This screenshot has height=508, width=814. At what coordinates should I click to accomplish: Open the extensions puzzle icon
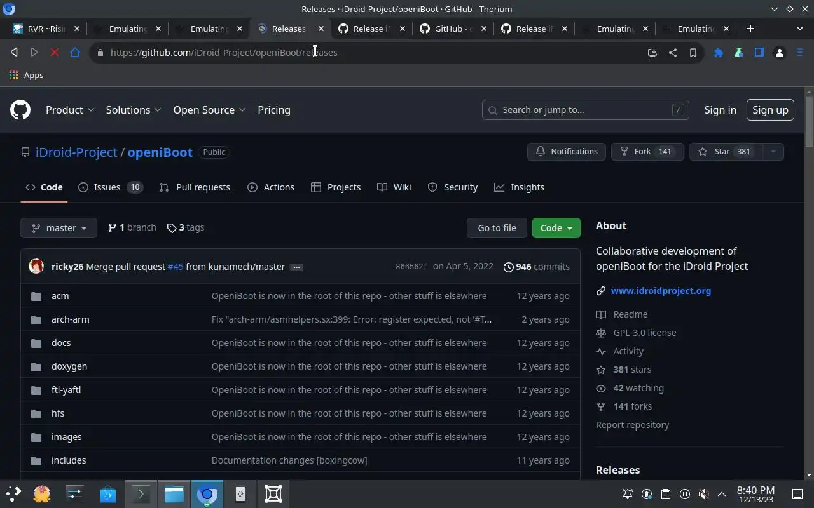(x=719, y=53)
